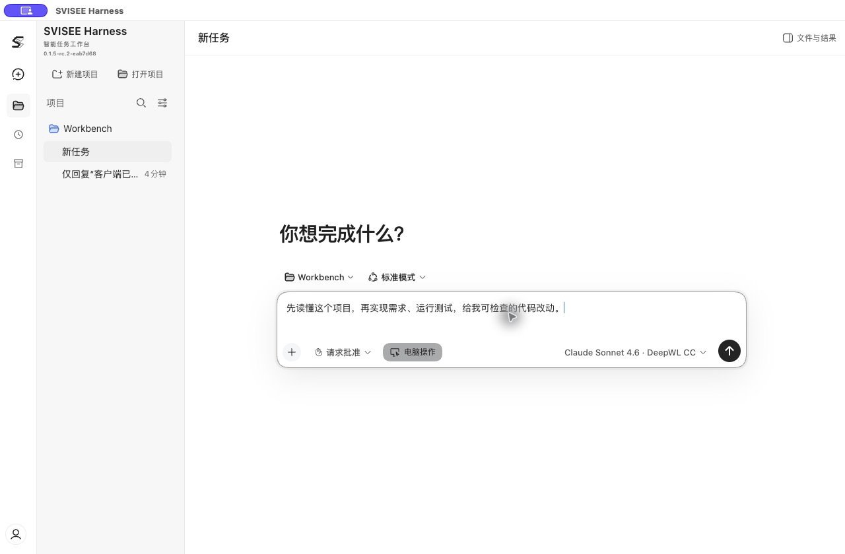Click the 项目 section label
Viewport: 845px width, 554px height.
pyautogui.click(x=55, y=103)
